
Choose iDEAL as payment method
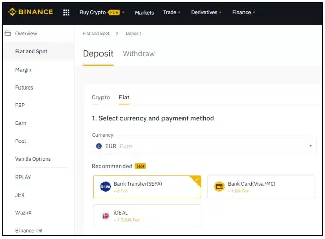pos(147,216)
